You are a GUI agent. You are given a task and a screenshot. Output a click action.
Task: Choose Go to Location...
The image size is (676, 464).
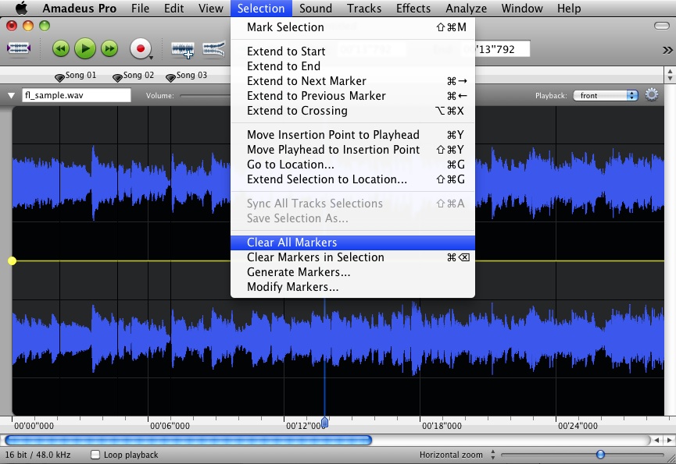(352, 165)
